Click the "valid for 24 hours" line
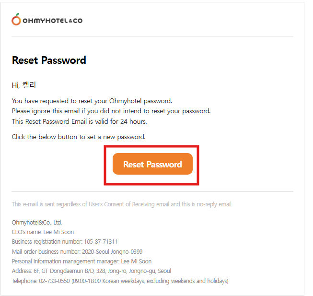The height and width of the screenshot is (296, 313). pos(79,121)
